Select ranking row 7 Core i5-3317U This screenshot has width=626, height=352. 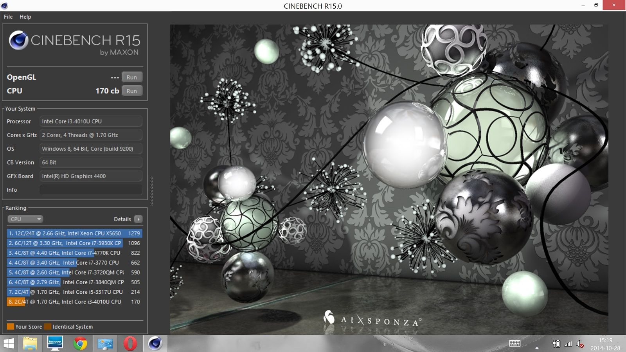tap(74, 292)
